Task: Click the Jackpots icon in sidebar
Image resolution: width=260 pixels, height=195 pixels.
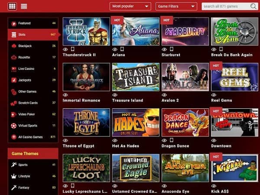Action: (x=14, y=80)
